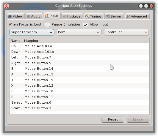This screenshot has width=158, height=136.
Task: Switch to the Hotkeys tab
Action: pyautogui.click(x=72, y=16)
